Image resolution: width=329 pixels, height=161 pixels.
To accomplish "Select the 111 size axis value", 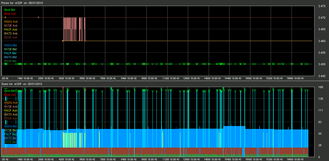I will 321,110.
